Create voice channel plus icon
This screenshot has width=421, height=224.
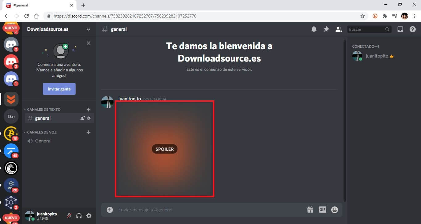coord(89,132)
